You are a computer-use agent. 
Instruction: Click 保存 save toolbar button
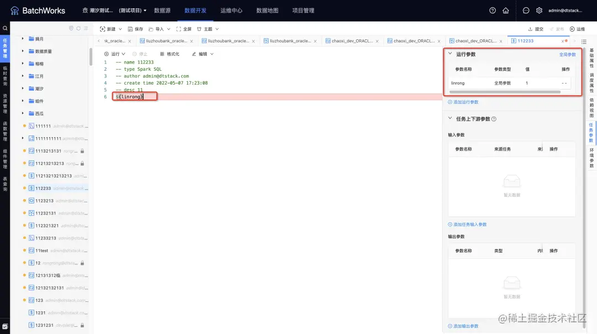coord(135,29)
